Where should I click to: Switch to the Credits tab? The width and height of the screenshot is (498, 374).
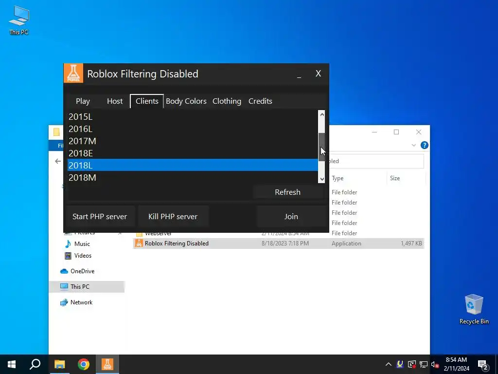pos(260,101)
